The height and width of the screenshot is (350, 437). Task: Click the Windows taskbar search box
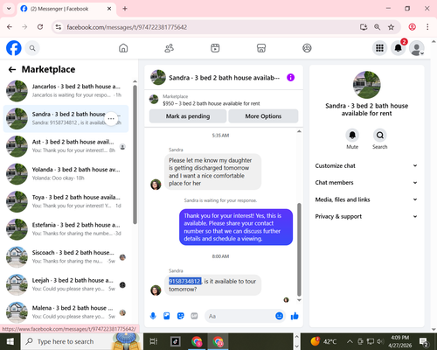point(81,341)
